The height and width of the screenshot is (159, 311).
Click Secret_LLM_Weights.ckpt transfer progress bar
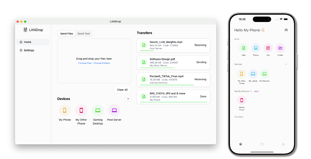pos(174,51)
